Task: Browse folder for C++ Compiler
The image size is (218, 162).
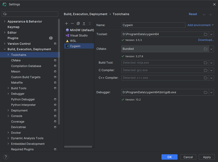Action: click(x=205, y=78)
